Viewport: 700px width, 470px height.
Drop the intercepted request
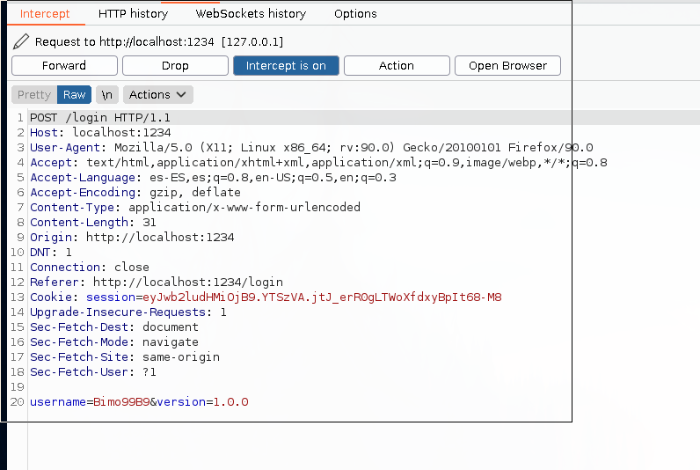175,66
